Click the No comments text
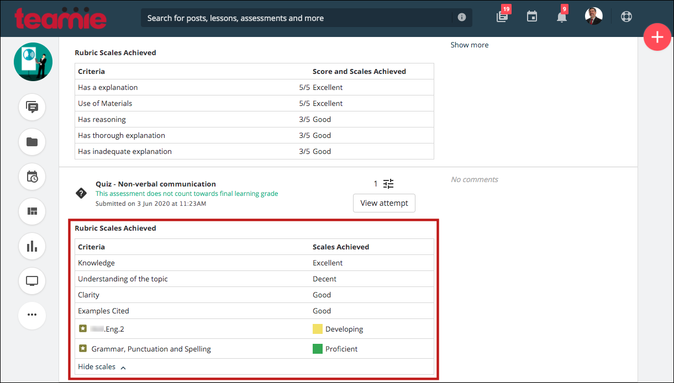Image resolution: width=674 pixels, height=383 pixels. tap(475, 179)
